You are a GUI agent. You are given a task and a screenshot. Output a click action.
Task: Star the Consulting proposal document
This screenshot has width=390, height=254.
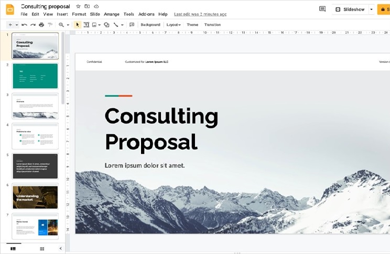pyautogui.click(x=78, y=6)
